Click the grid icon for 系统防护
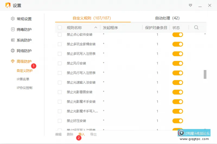 [13, 40]
